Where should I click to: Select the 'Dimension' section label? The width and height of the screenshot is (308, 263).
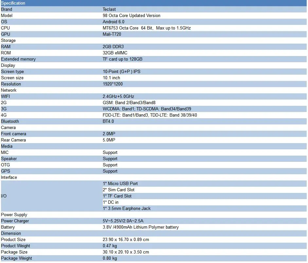[11, 234]
